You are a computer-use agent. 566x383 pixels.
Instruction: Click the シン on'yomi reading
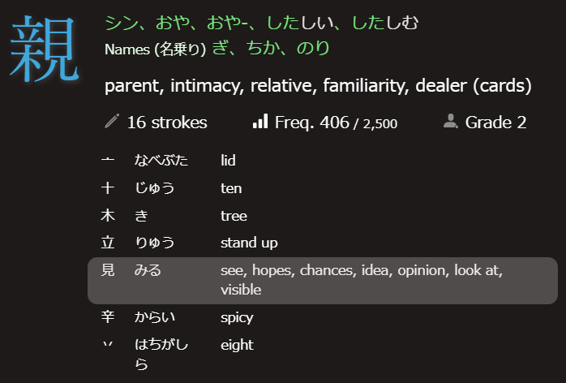pos(122,23)
